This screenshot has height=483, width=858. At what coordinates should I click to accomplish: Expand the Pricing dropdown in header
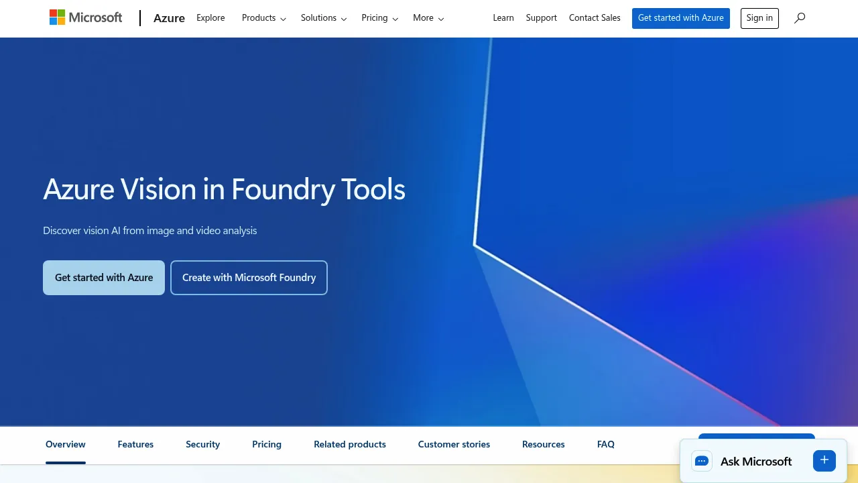click(x=380, y=18)
